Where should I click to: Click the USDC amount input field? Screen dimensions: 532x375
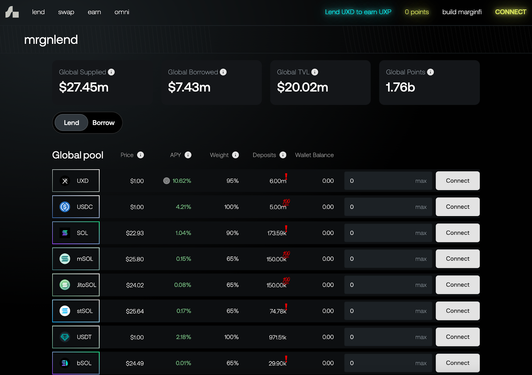pos(388,207)
